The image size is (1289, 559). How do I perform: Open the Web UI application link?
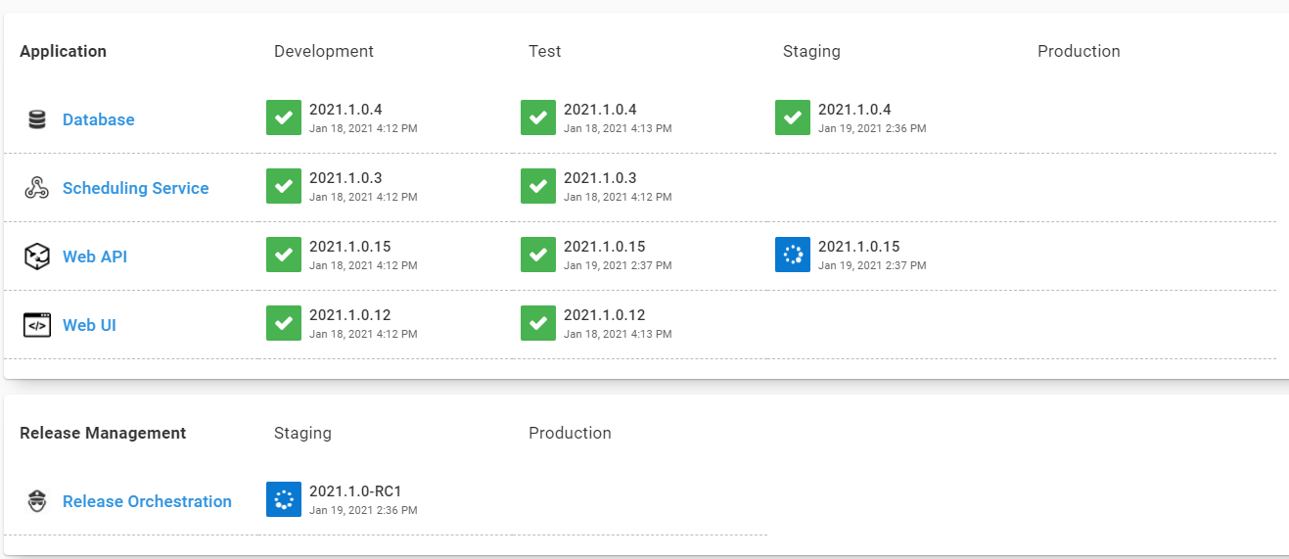click(89, 325)
